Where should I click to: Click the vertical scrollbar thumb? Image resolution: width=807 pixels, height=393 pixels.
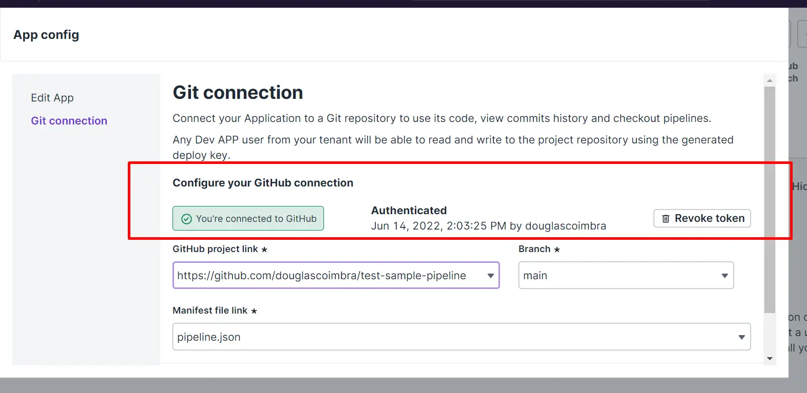[770, 200]
